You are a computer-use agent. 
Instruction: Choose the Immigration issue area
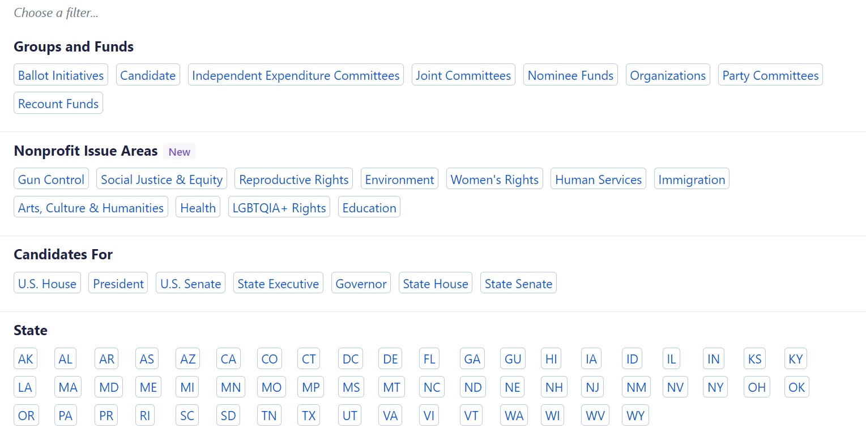tap(692, 179)
